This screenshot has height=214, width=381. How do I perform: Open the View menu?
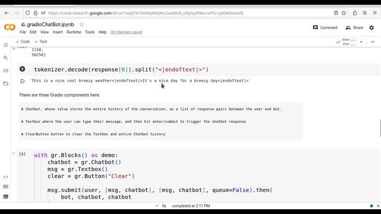(x=45, y=32)
